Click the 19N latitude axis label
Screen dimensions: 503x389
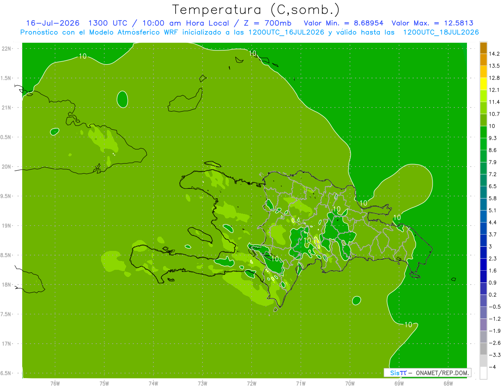point(6,226)
